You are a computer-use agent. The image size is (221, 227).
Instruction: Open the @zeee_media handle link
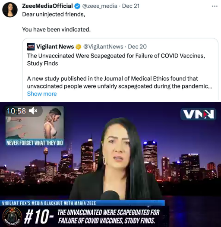click(100, 6)
